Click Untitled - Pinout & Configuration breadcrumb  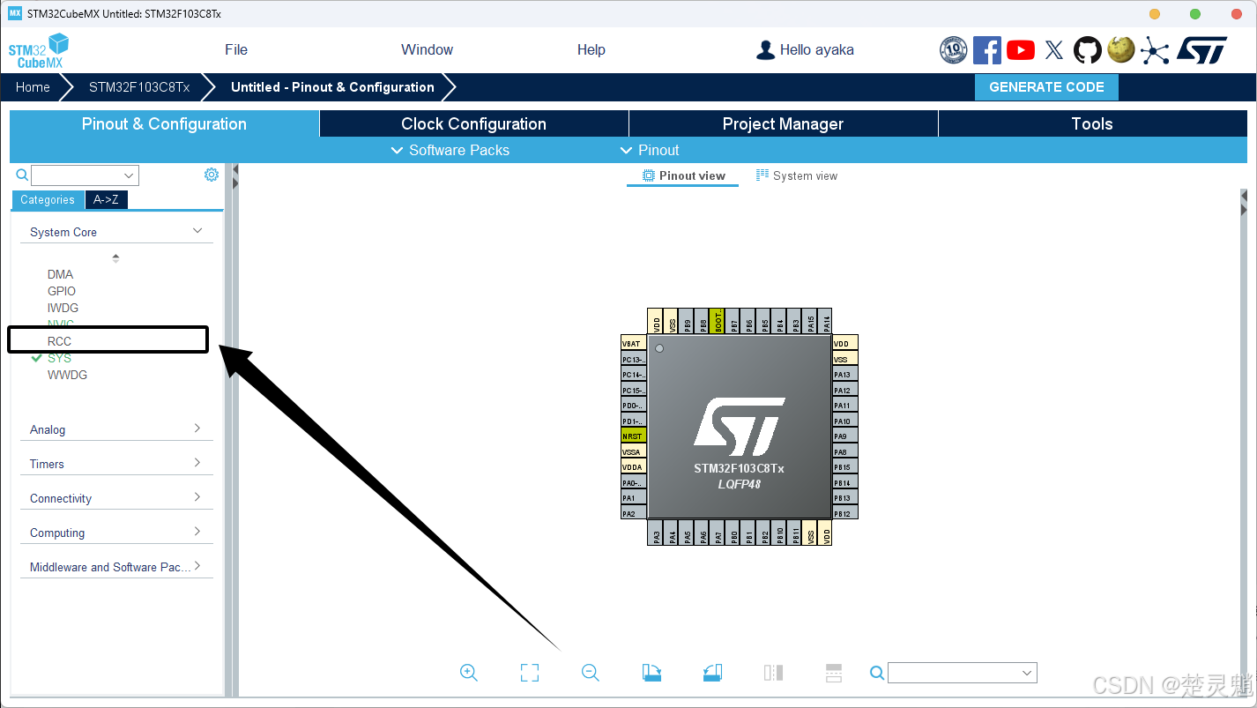(x=332, y=87)
